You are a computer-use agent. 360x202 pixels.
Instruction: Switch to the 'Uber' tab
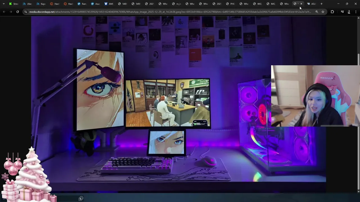tap(27, 4)
